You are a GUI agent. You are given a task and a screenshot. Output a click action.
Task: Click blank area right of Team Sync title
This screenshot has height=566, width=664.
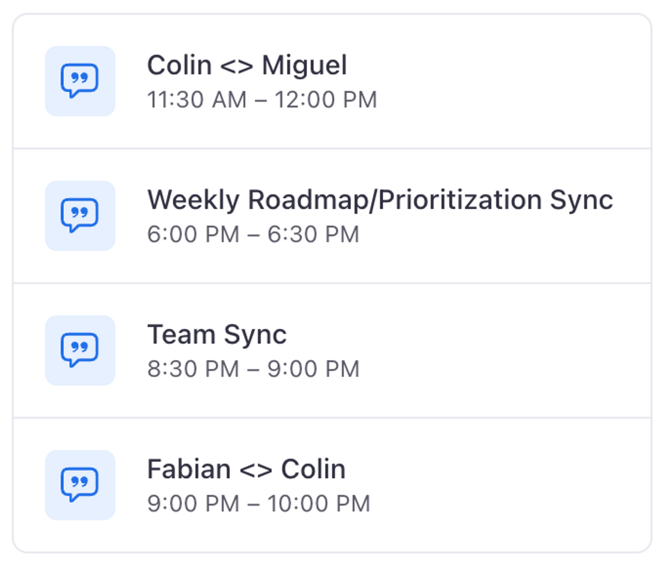coord(465,335)
